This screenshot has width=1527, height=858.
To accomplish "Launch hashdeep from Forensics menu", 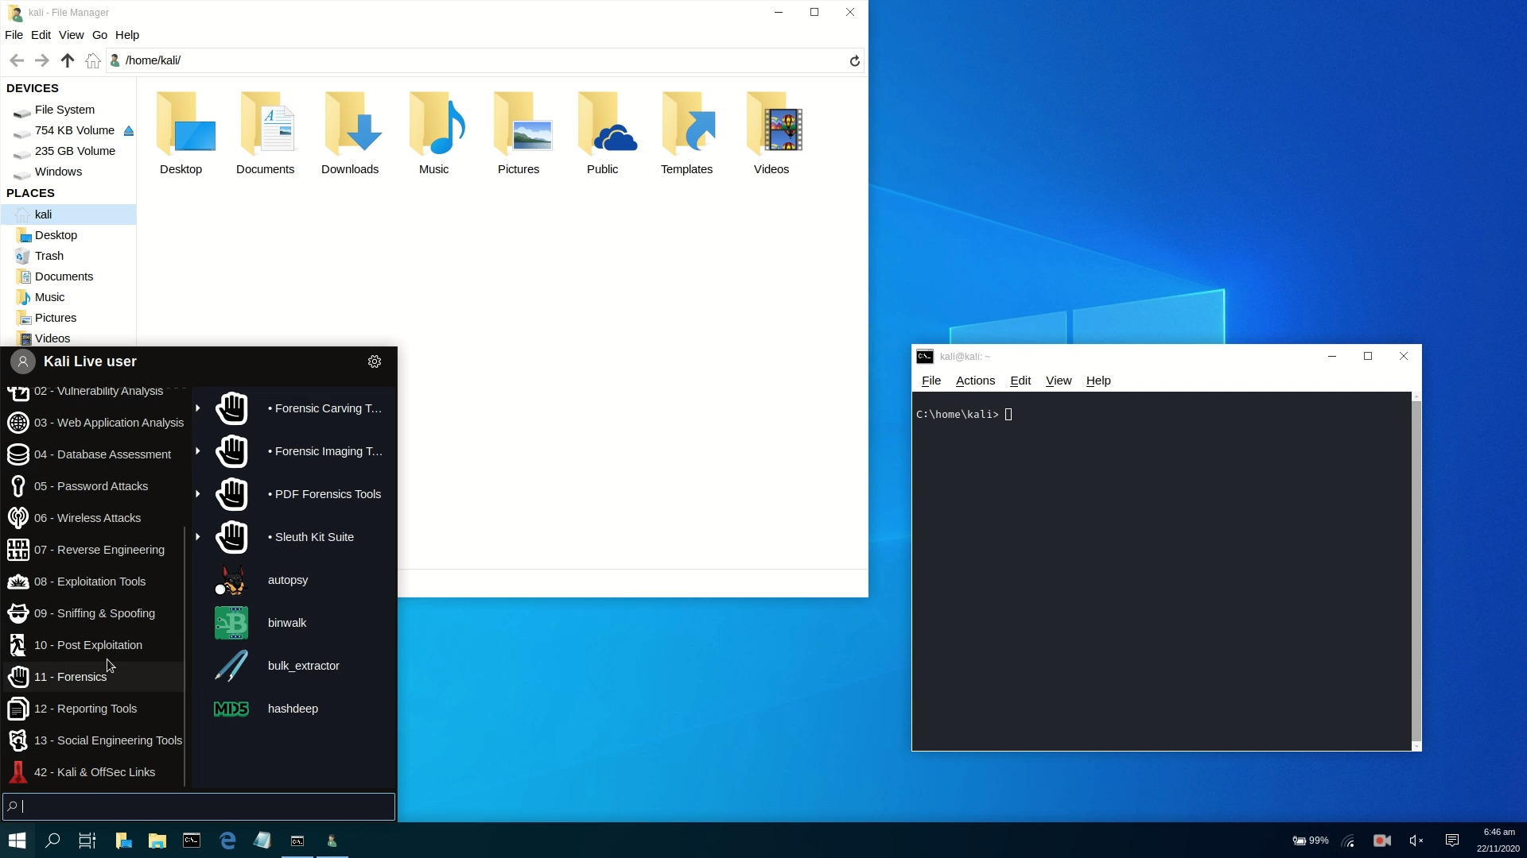I will [294, 709].
